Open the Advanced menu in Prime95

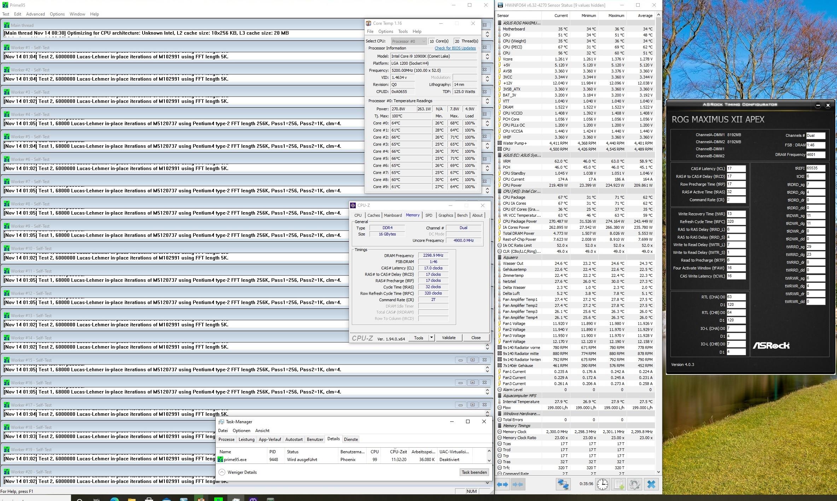point(35,14)
